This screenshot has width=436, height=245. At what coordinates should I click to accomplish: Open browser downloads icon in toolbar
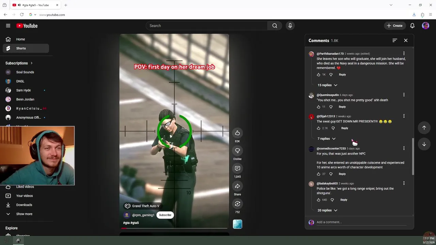414,15
